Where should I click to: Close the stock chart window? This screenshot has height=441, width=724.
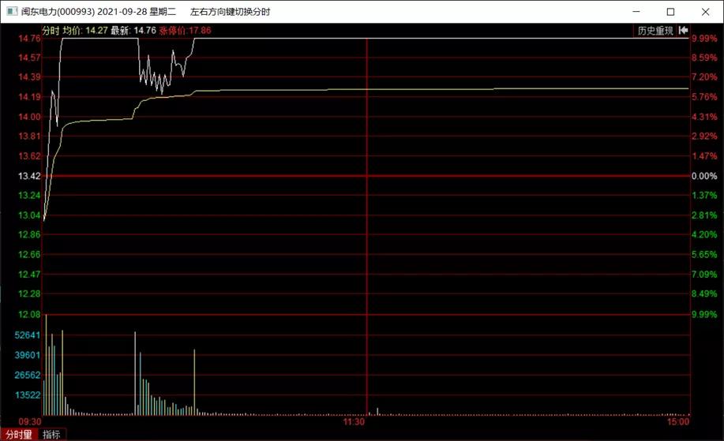(706, 12)
